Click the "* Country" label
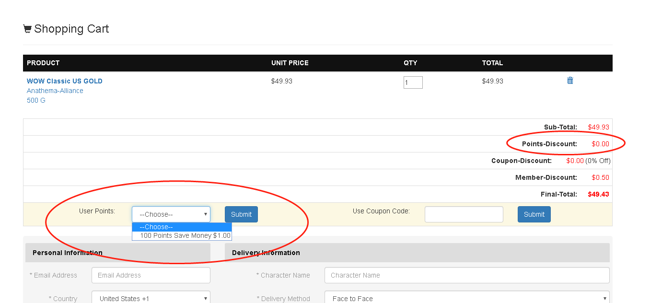The image size is (662, 303). pyautogui.click(x=63, y=299)
